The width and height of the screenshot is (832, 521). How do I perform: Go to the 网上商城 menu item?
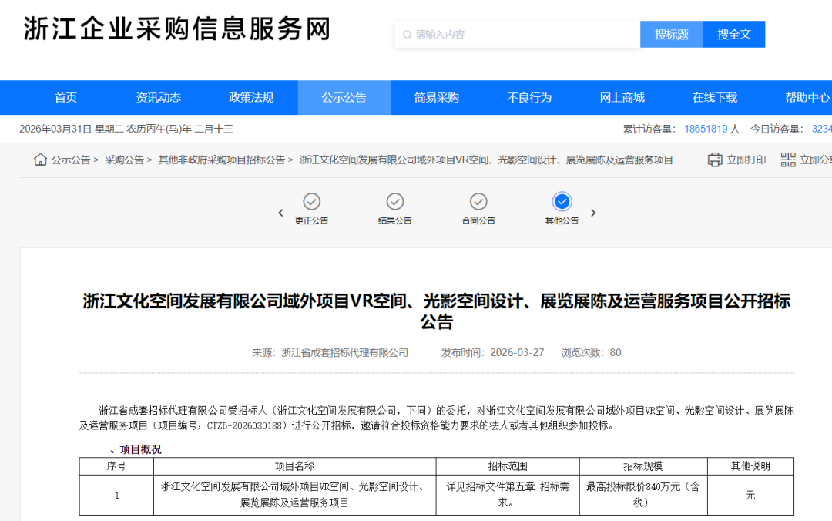[622, 97]
